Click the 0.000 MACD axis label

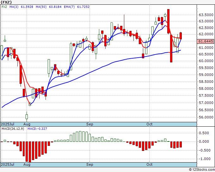click(x=204, y=141)
